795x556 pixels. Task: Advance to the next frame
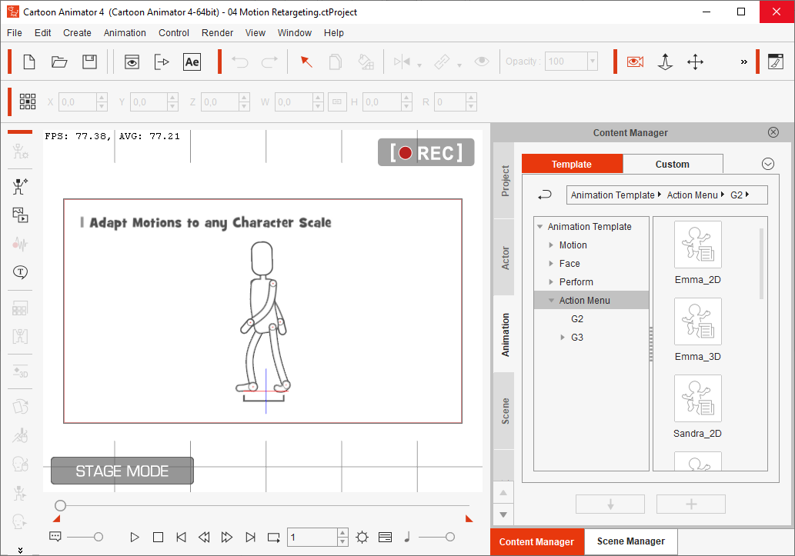point(226,538)
